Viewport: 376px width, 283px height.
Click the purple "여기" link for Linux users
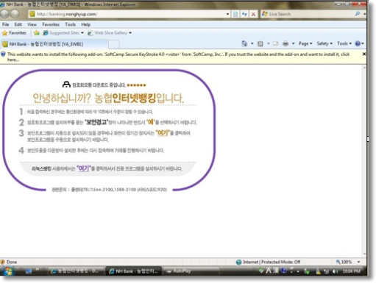pyautogui.click(x=84, y=168)
